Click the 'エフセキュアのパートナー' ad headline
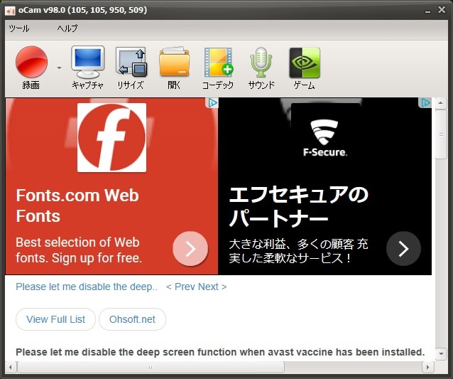This screenshot has width=453, height=379. 298,206
